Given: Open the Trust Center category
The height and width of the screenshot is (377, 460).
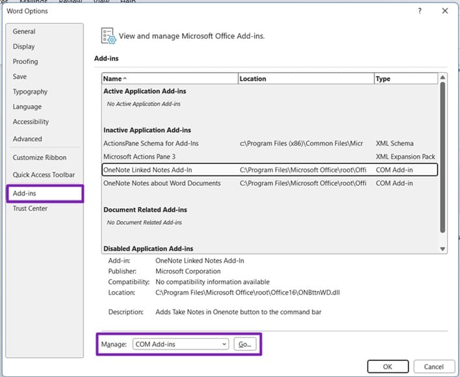Looking at the screenshot, I should coord(30,208).
